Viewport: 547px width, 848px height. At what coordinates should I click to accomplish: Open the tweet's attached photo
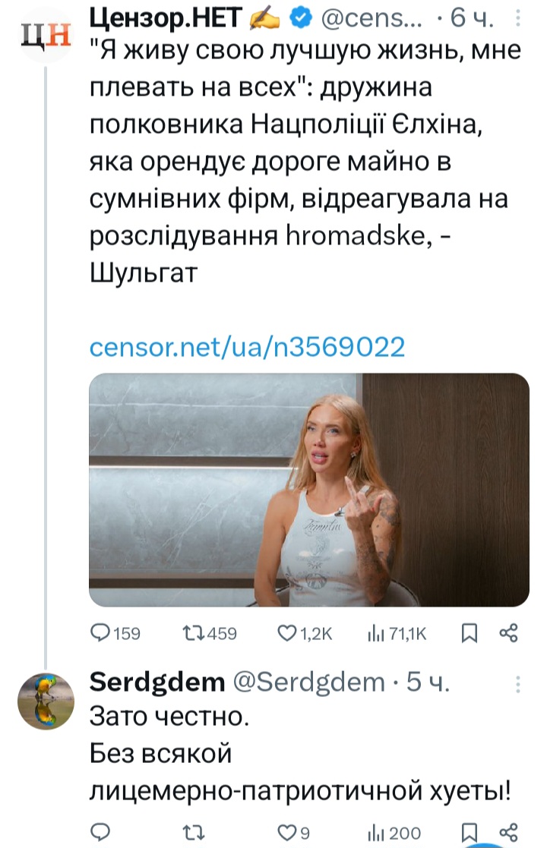point(309,490)
